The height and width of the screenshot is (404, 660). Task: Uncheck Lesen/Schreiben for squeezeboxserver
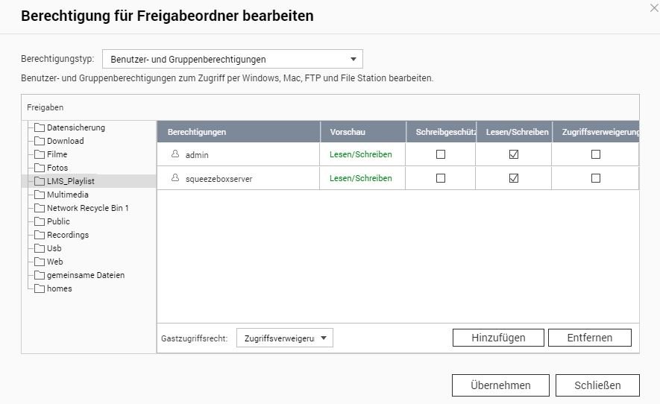tap(513, 178)
